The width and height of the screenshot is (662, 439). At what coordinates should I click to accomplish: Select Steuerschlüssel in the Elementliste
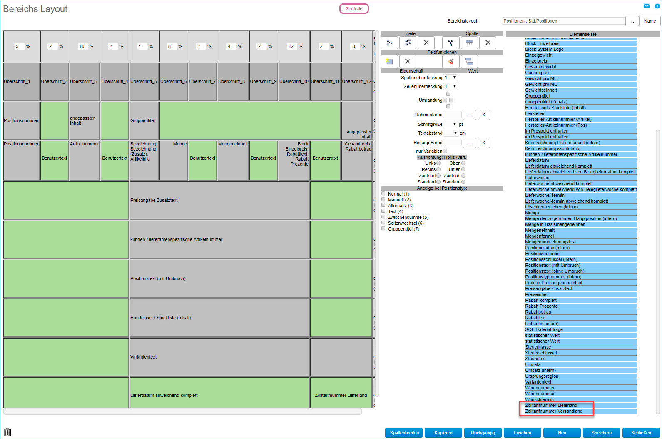point(581,353)
